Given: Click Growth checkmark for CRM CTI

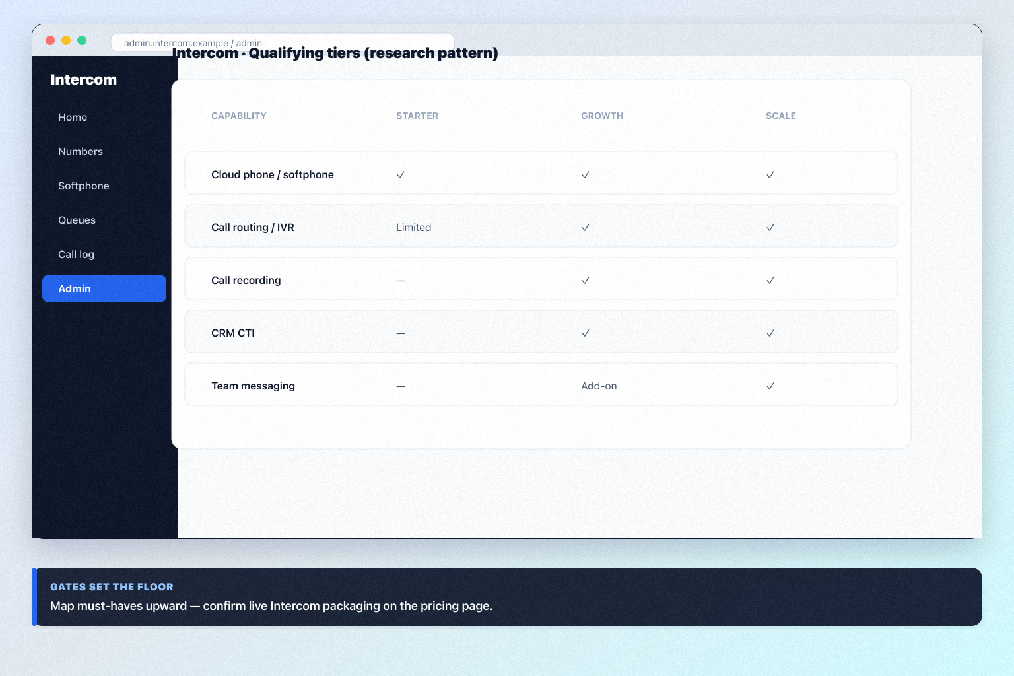Looking at the screenshot, I should point(586,333).
